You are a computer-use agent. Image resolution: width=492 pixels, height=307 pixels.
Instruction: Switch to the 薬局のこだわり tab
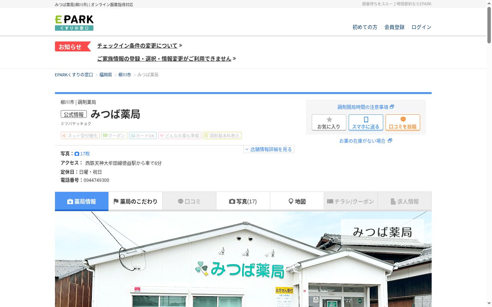(135, 201)
